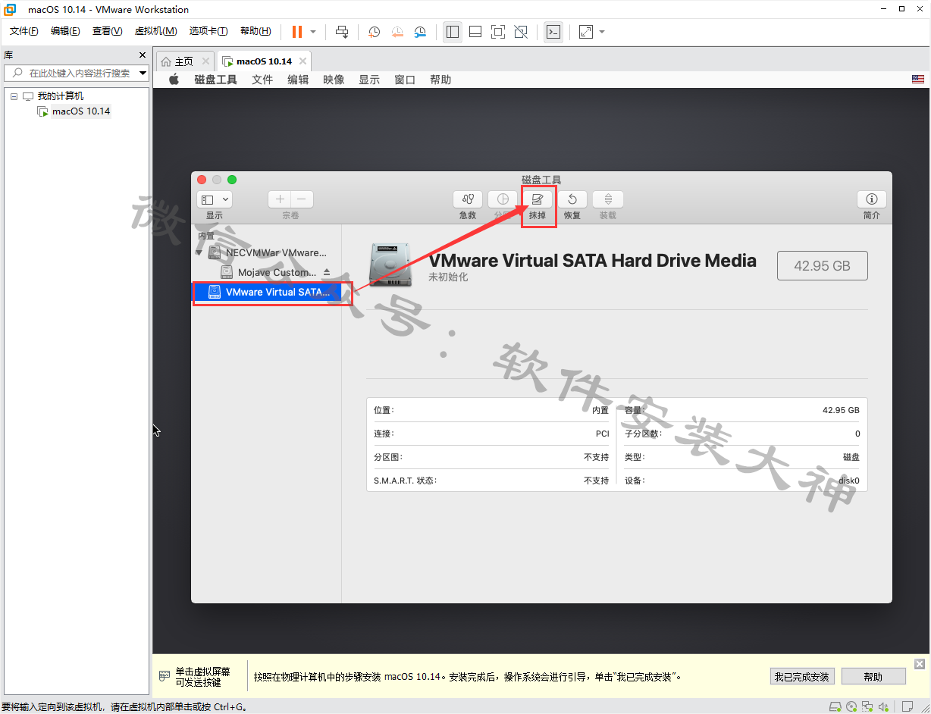Click the 42.95 GB capacity box

[x=823, y=266]
